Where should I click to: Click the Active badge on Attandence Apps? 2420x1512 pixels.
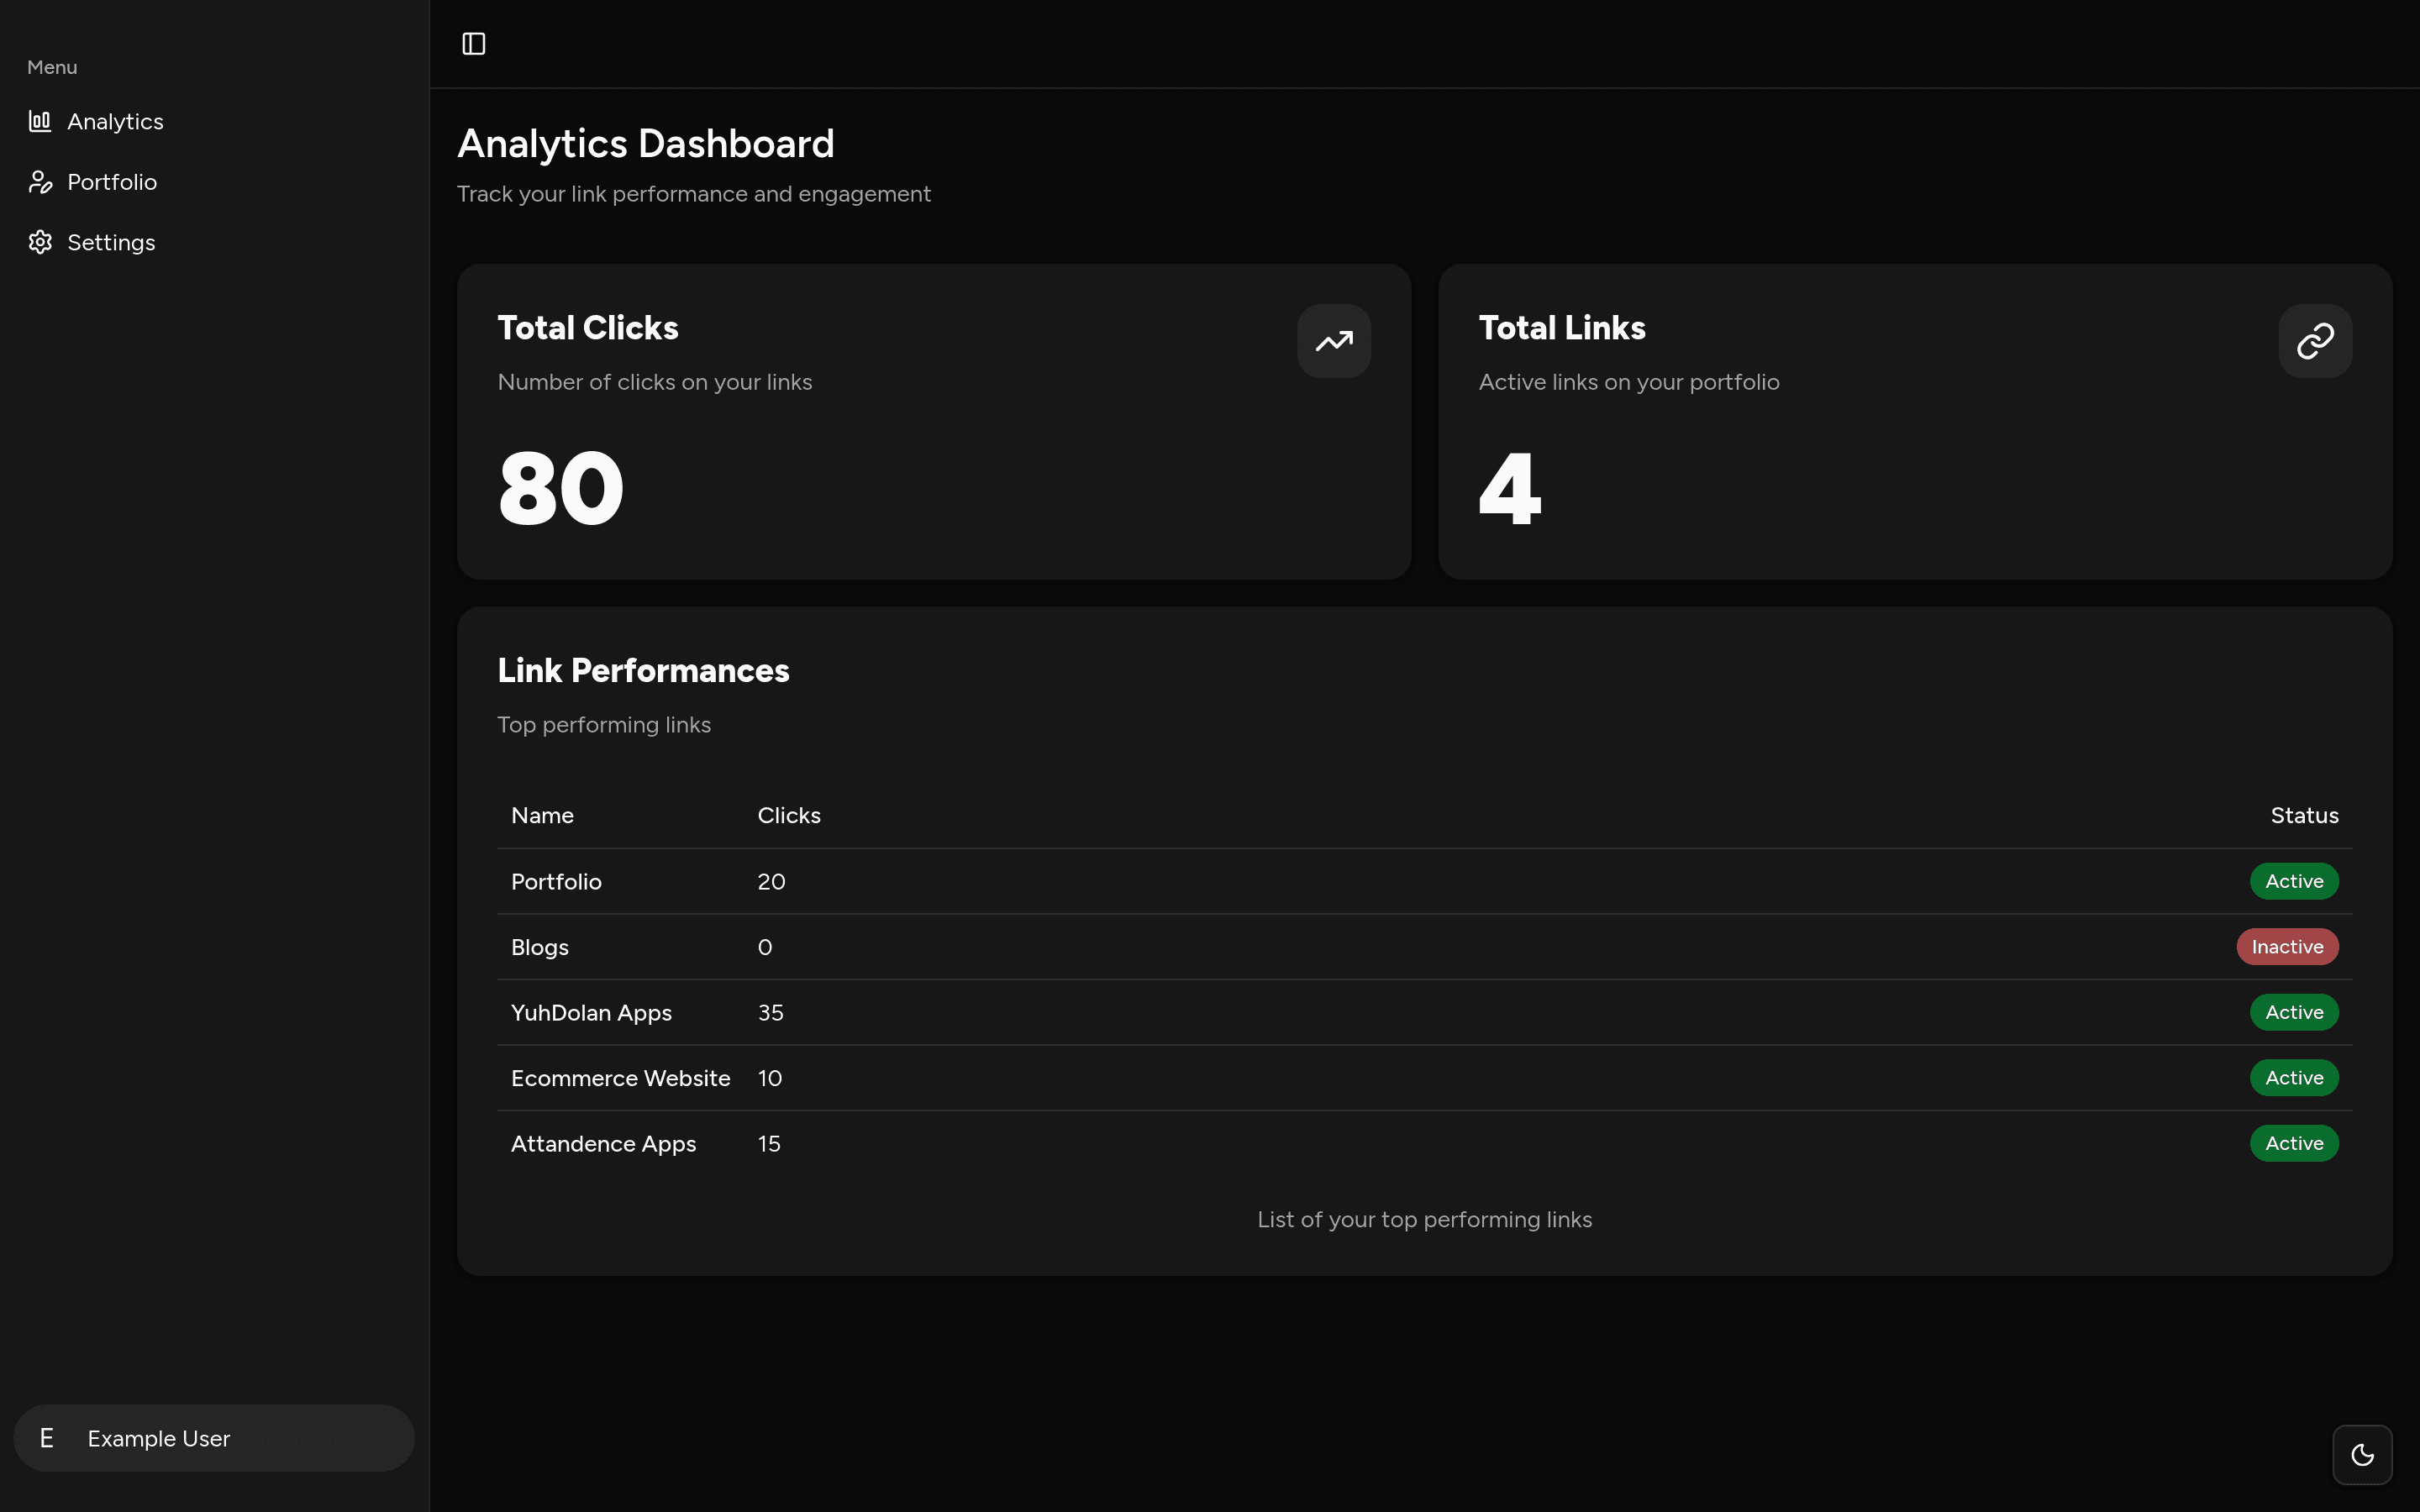(x=2293, y=1143)
